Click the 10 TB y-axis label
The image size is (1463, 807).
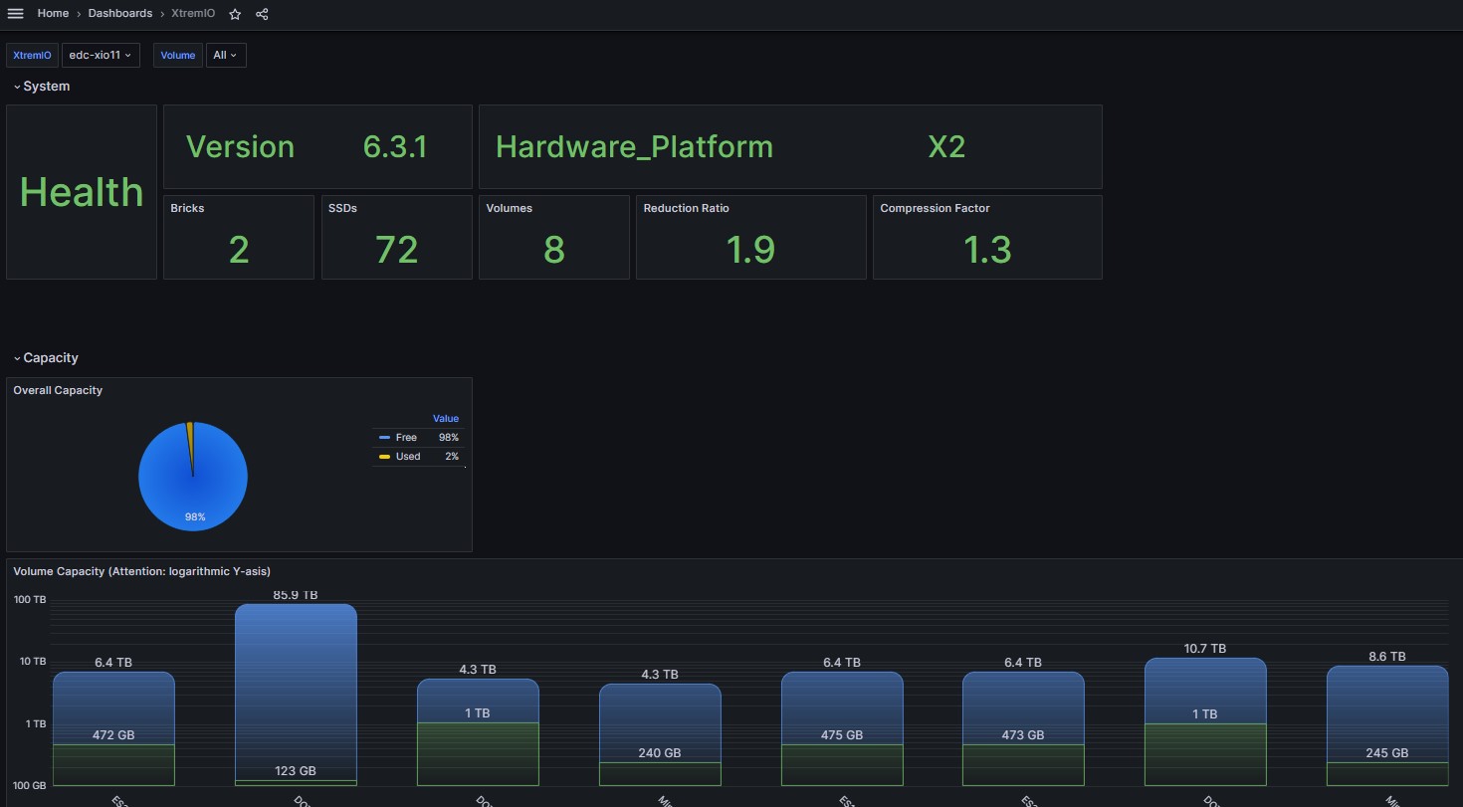[x=33, y=662]
